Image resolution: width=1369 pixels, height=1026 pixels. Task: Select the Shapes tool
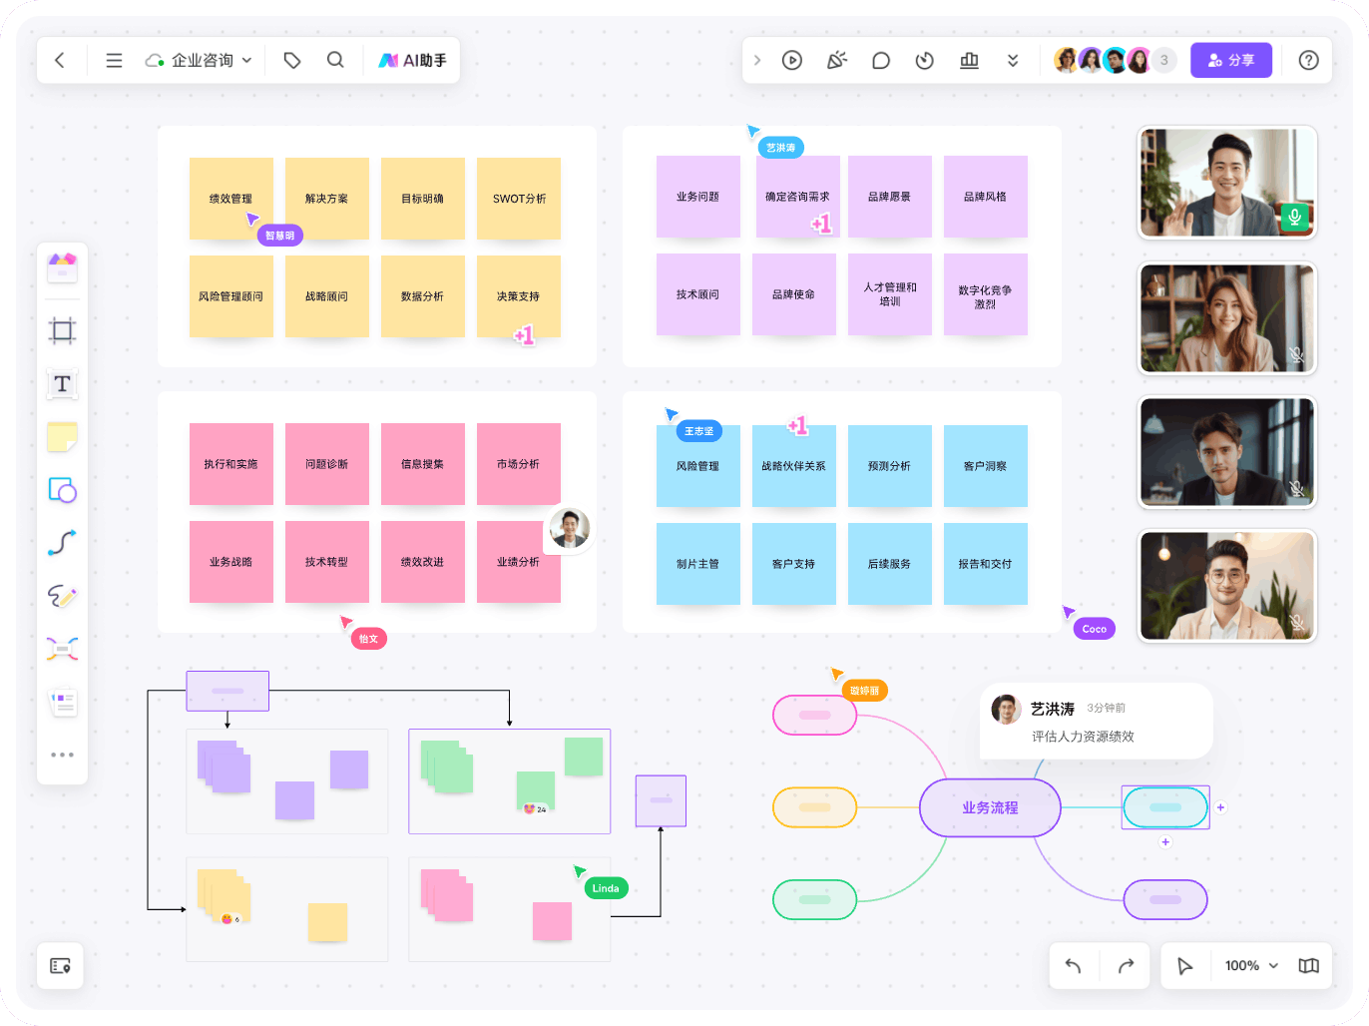(62, 490)
